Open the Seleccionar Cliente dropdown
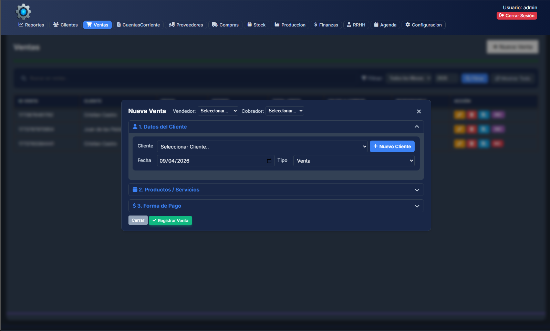The width and height of the screenshot is (550, 331). click(262, 146)
